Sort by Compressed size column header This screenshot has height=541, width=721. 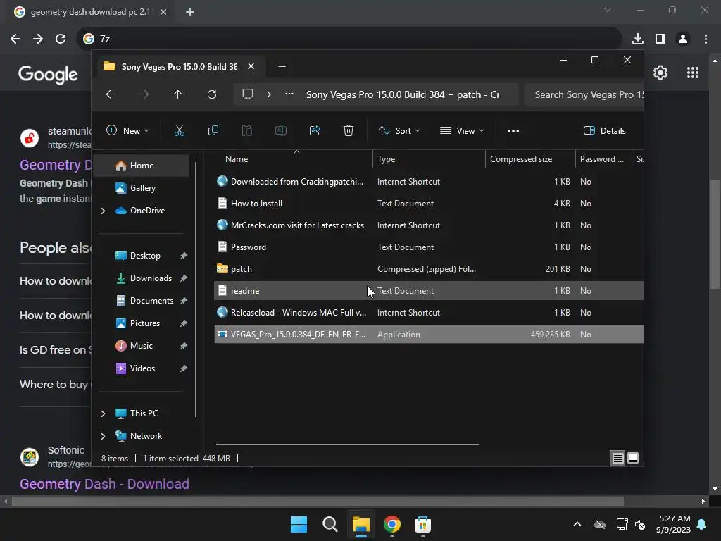pos(530,159)
